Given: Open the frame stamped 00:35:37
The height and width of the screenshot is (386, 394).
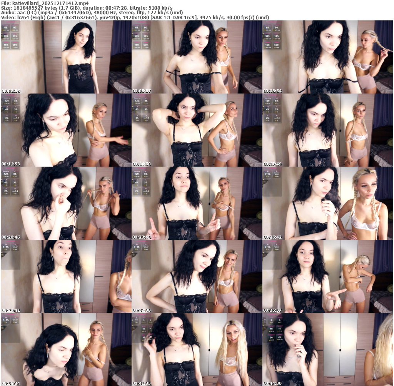Looking at the screenshot, I should pyautogui.click(x=328, y=276).
